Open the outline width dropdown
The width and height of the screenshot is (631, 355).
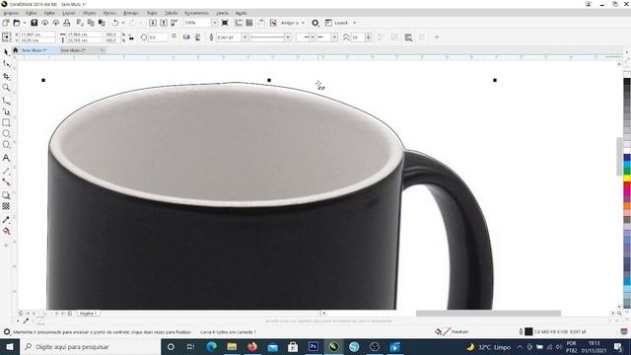pos(245,37)
